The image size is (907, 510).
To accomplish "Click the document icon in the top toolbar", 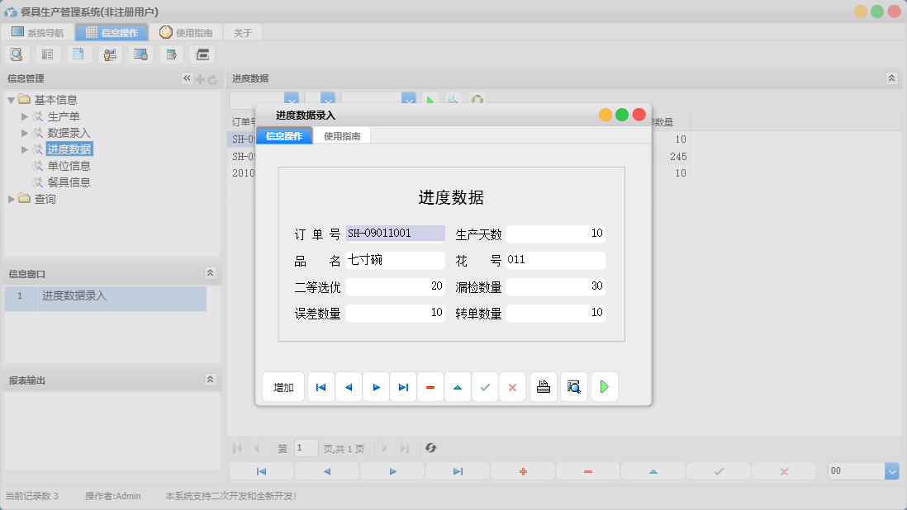I will point(78,54).
